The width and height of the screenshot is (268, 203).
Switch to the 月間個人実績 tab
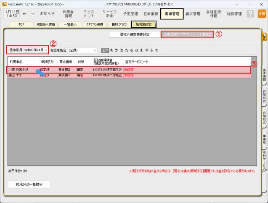45,24
